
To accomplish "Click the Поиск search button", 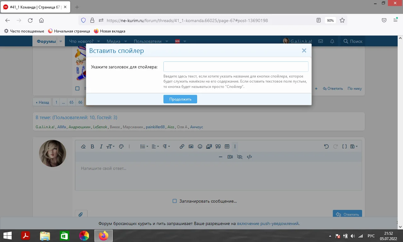I will (x=353, y=41).
